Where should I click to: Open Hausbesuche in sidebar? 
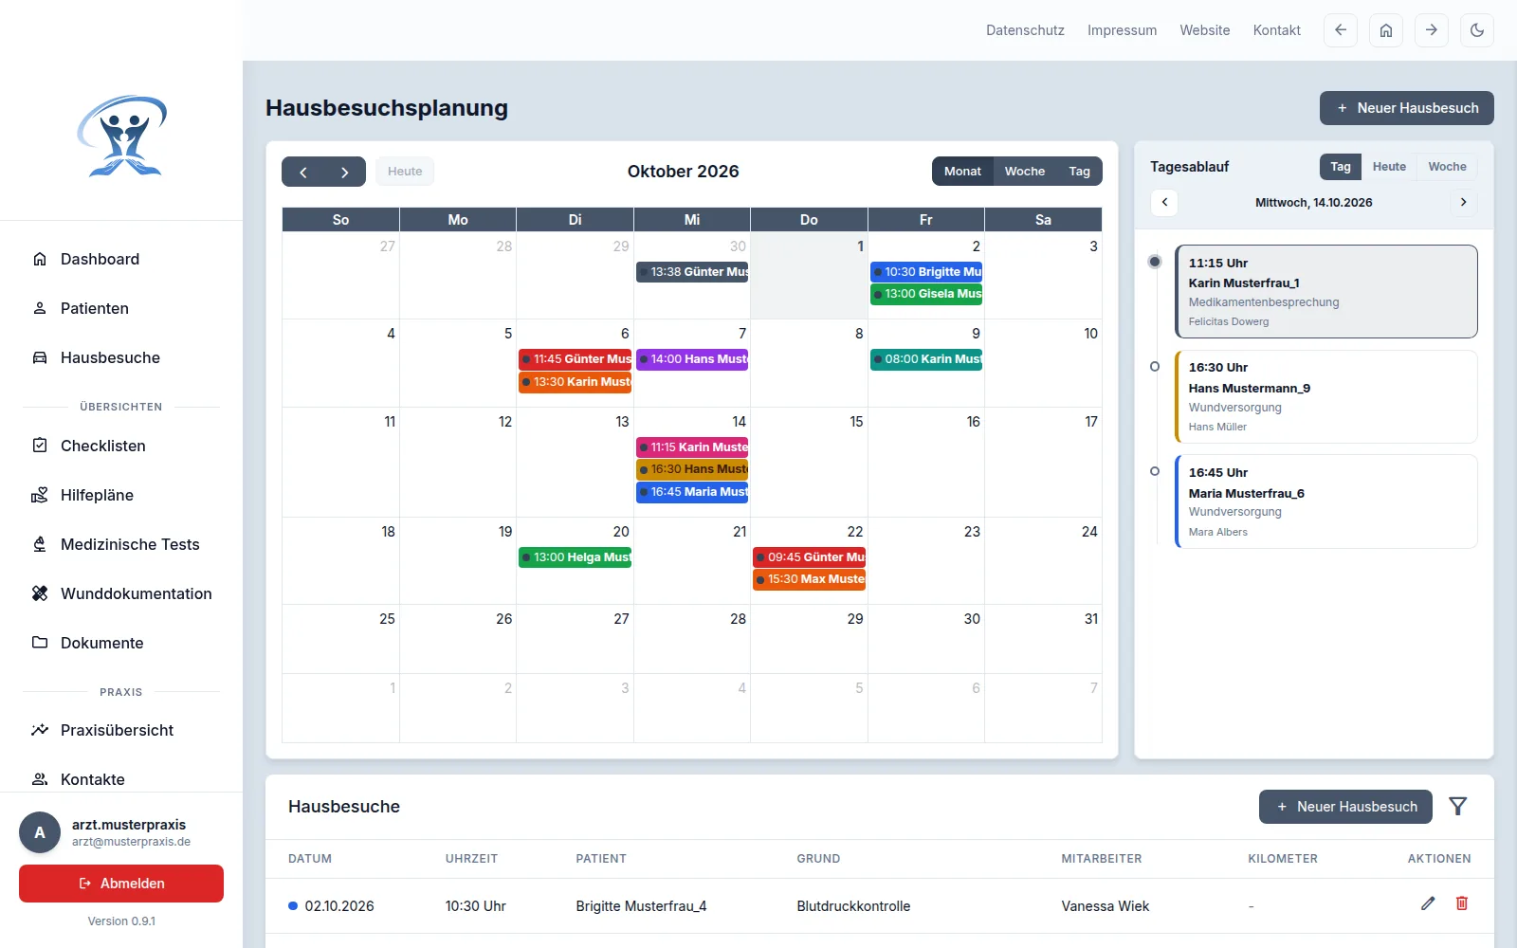pyautogui.click(x=121, y=357)
